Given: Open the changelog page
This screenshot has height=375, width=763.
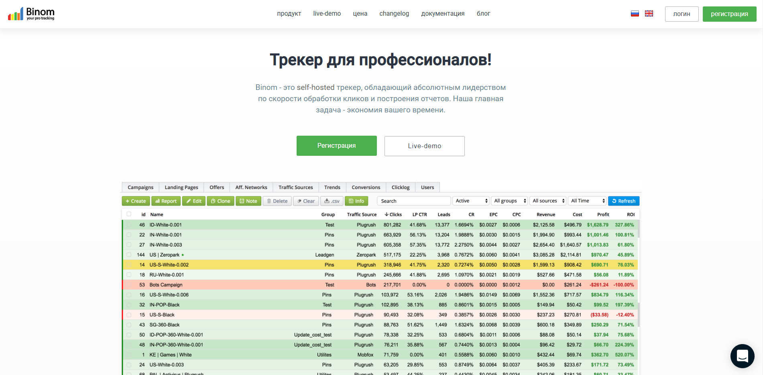Looking at the screenshot, I should [x=394, y=14].
